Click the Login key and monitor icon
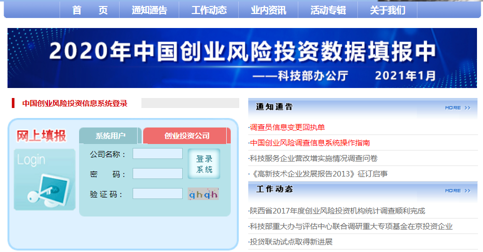This screenshot has width=483, height=252. click(x=45, y=179)
